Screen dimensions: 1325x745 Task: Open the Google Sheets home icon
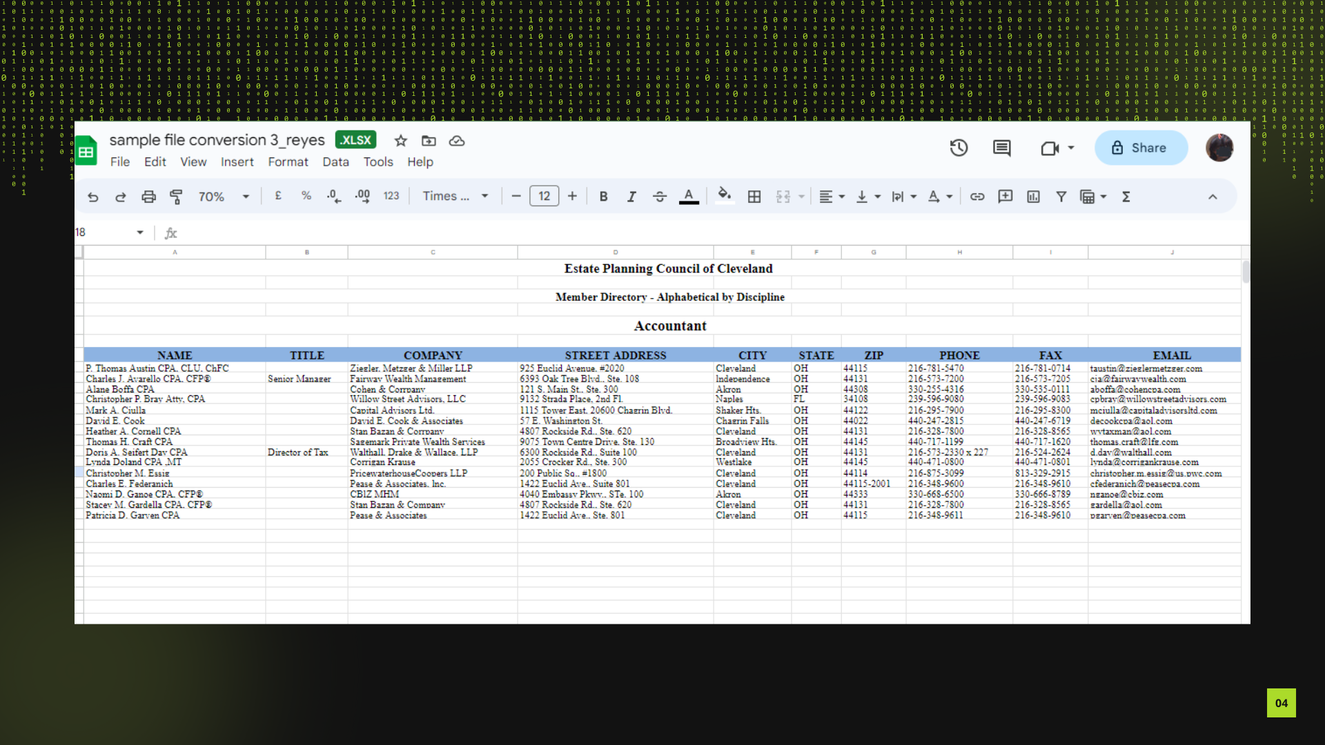pyautogui.click(x=86, y=151)
